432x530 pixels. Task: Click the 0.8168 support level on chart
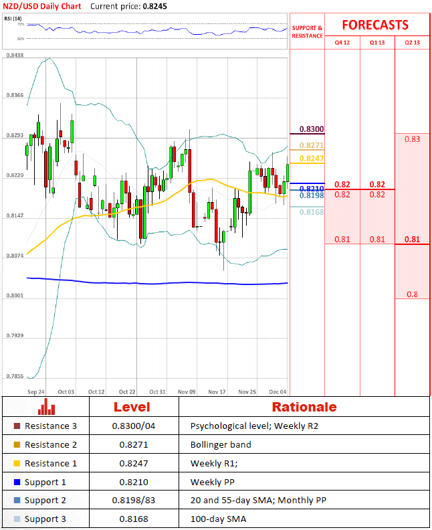pos(311,211)
